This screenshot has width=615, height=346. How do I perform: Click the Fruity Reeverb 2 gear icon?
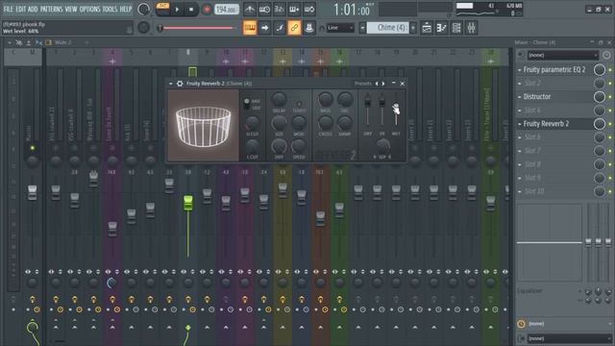(180, 84)
